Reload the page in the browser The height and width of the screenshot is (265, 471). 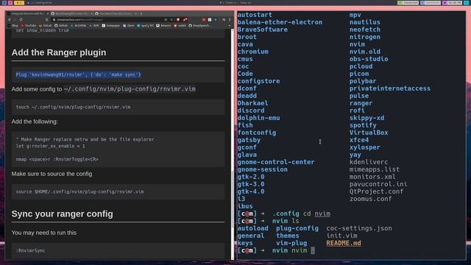click(21, 20)
